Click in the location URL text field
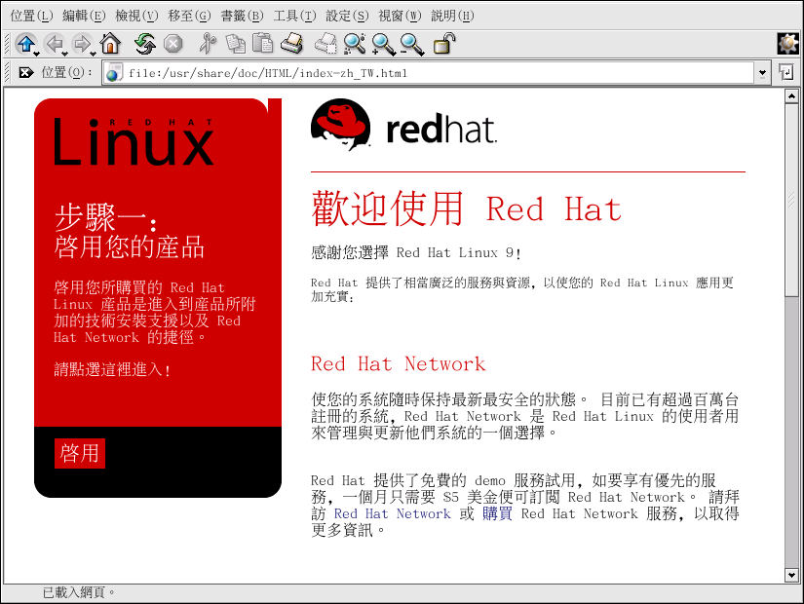804x604 pixels. pos(429,73)
